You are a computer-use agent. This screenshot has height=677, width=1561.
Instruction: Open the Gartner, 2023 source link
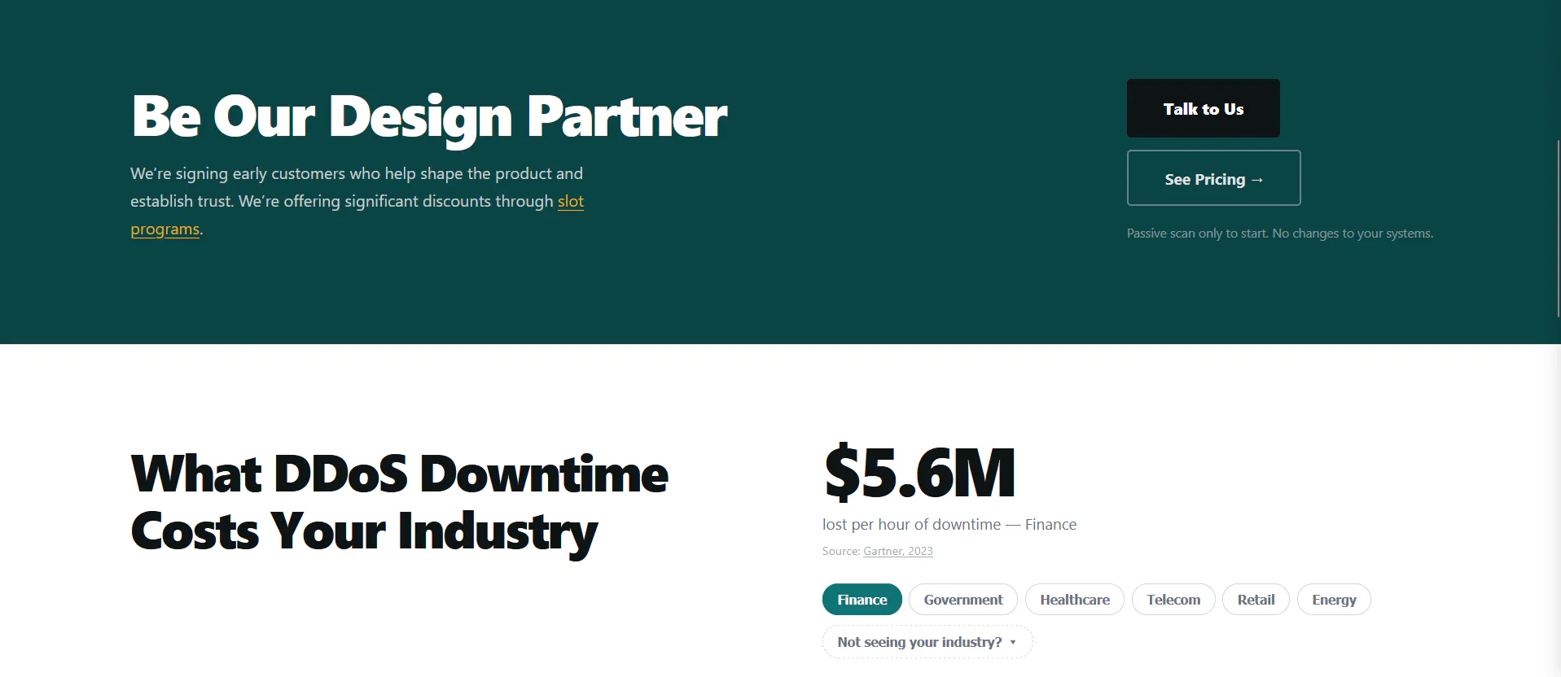pos(897,551)
